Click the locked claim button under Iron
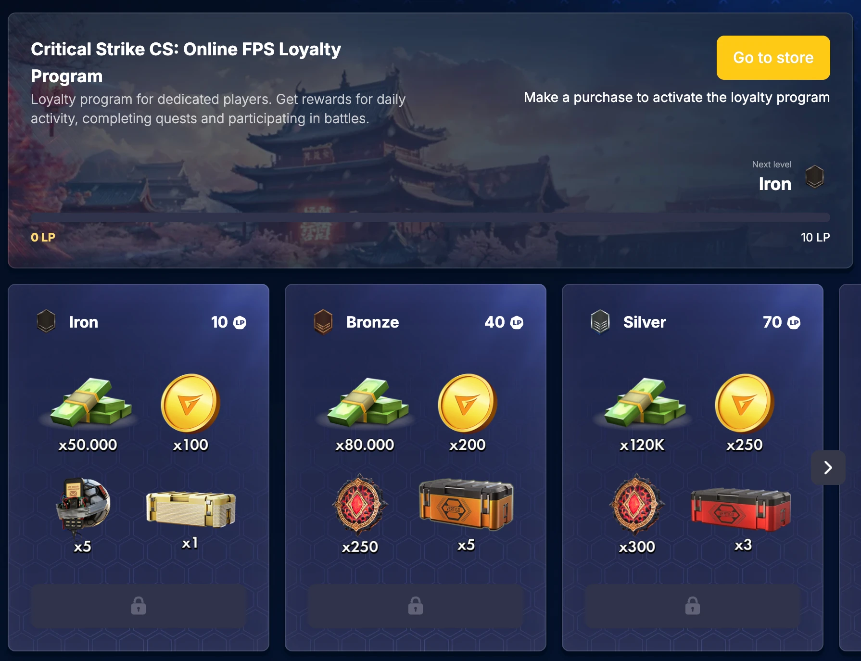861x661 pixels. (139, 606)
